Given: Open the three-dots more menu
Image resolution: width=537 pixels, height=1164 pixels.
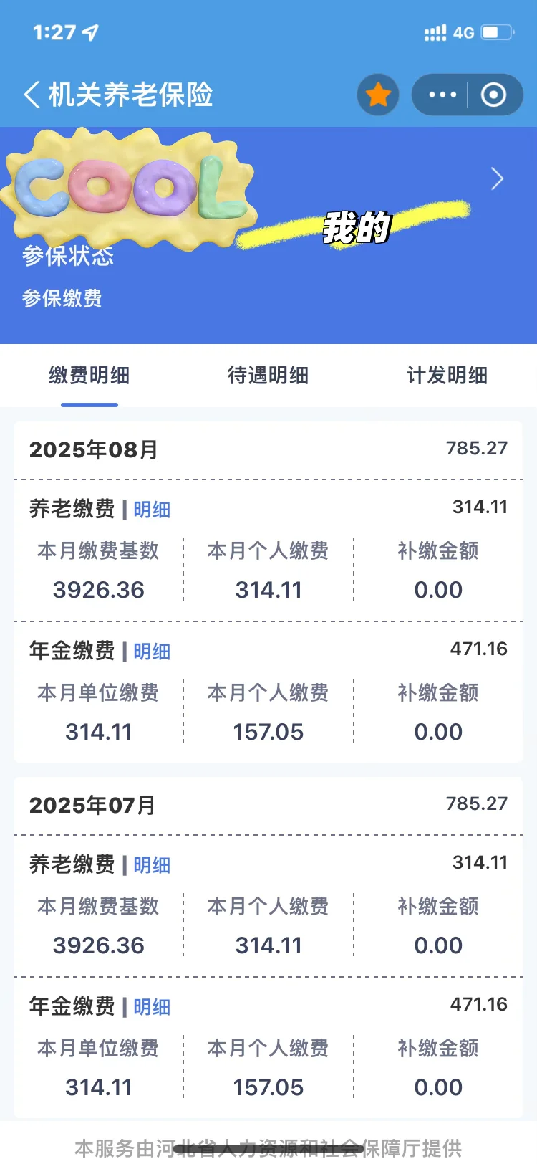Looking at the screenshot, I should 442,95.
